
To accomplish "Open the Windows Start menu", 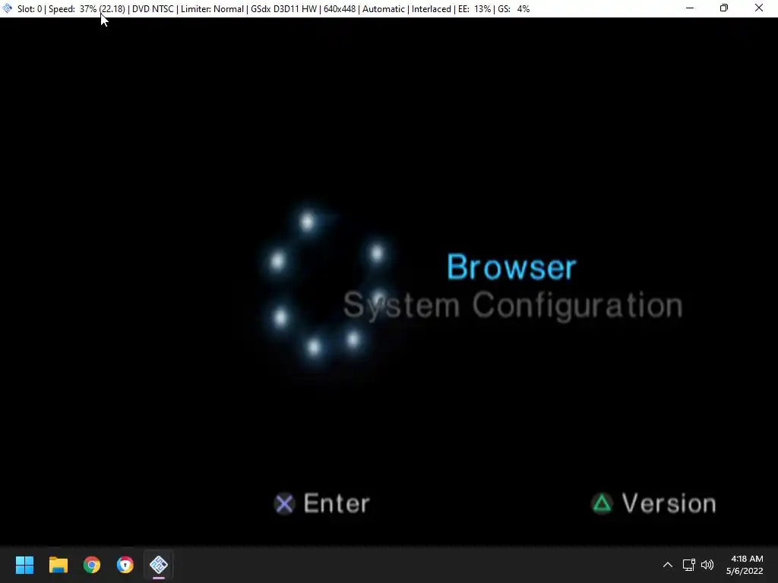I will 24,565.
